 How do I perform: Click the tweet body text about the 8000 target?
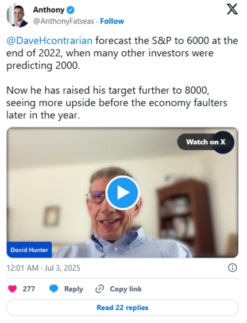tap(117, 102)
